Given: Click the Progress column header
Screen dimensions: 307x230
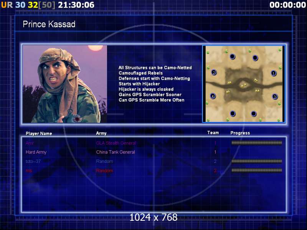Looking at the screenshot, I should point(240,133).
